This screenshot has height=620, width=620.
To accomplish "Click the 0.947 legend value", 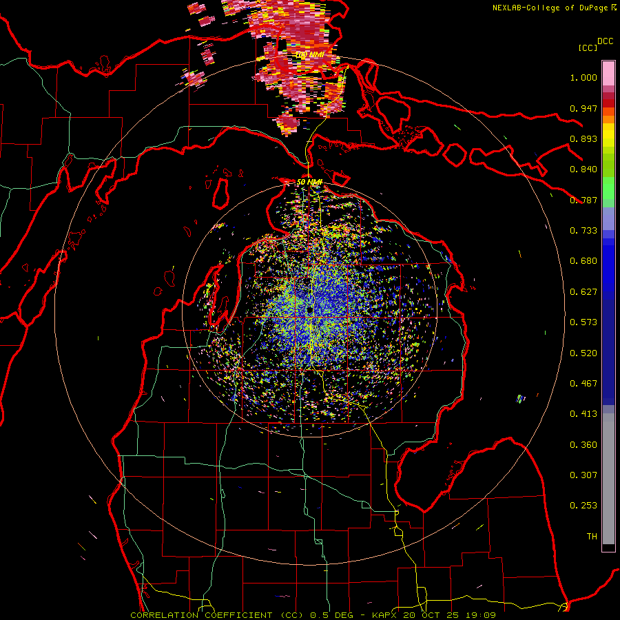I will tap(583, 108).
